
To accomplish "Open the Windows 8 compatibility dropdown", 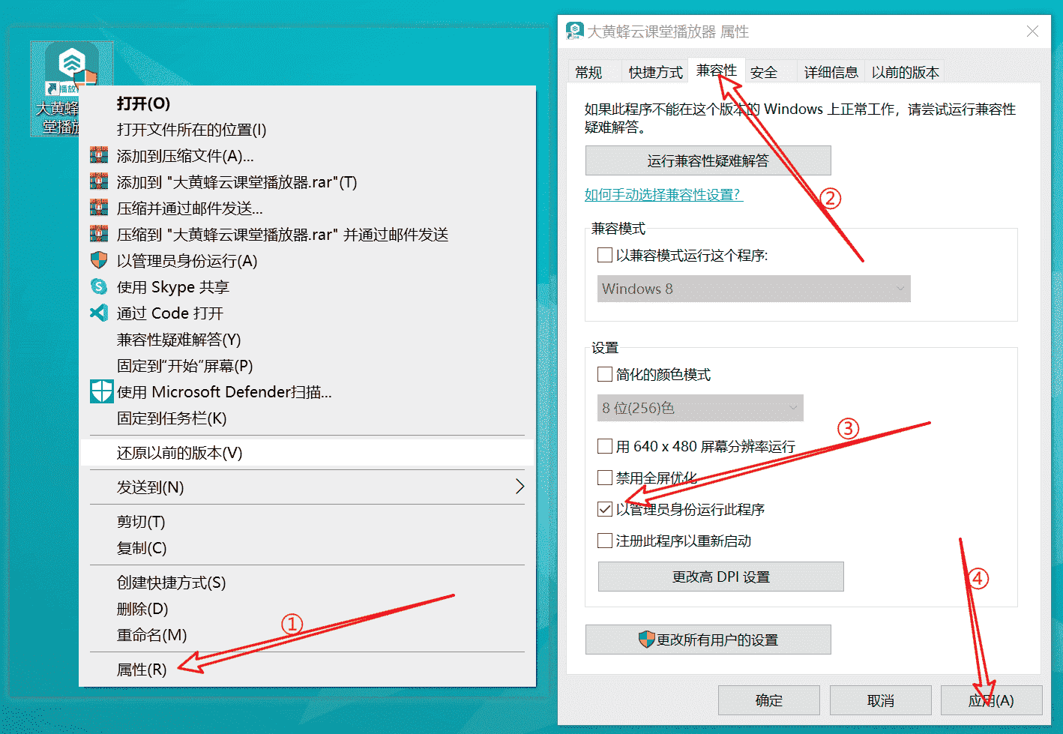I will pos(753,289).
